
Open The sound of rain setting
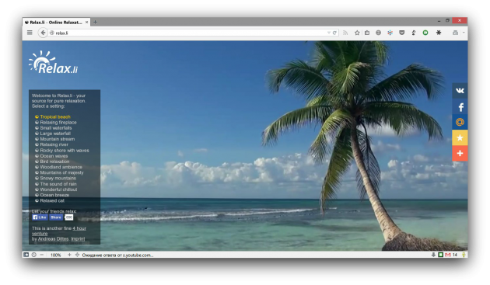(x=58, y=184)
